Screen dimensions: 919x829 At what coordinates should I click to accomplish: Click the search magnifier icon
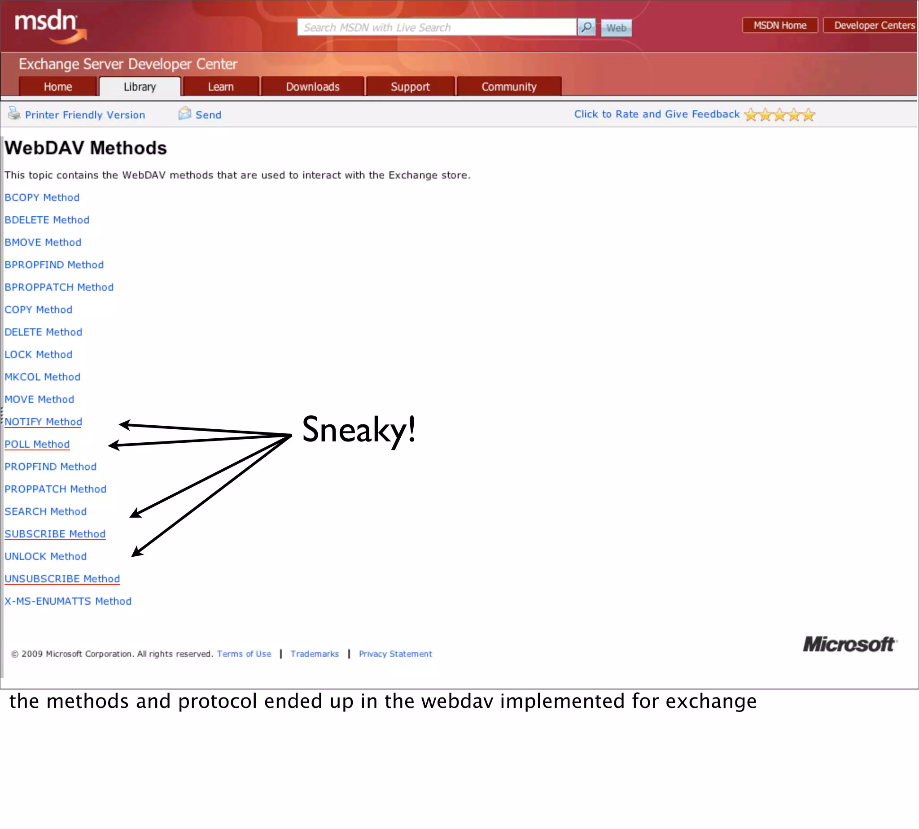click(x=586, y=27)
